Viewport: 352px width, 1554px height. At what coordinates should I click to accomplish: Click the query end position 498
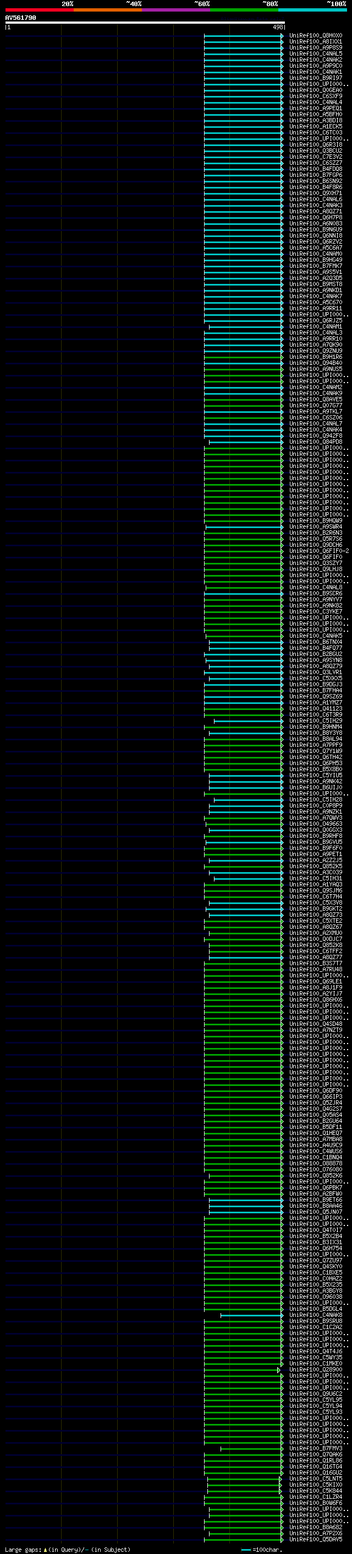277,27
